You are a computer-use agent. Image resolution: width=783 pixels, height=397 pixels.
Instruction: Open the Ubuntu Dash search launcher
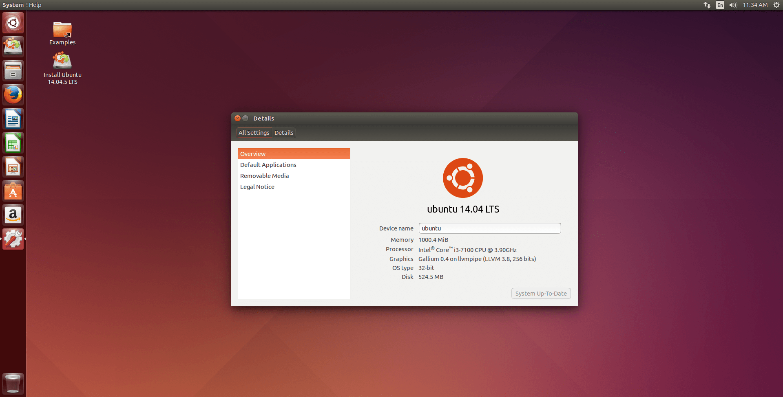pyautogui.click(x=13, y=23)
